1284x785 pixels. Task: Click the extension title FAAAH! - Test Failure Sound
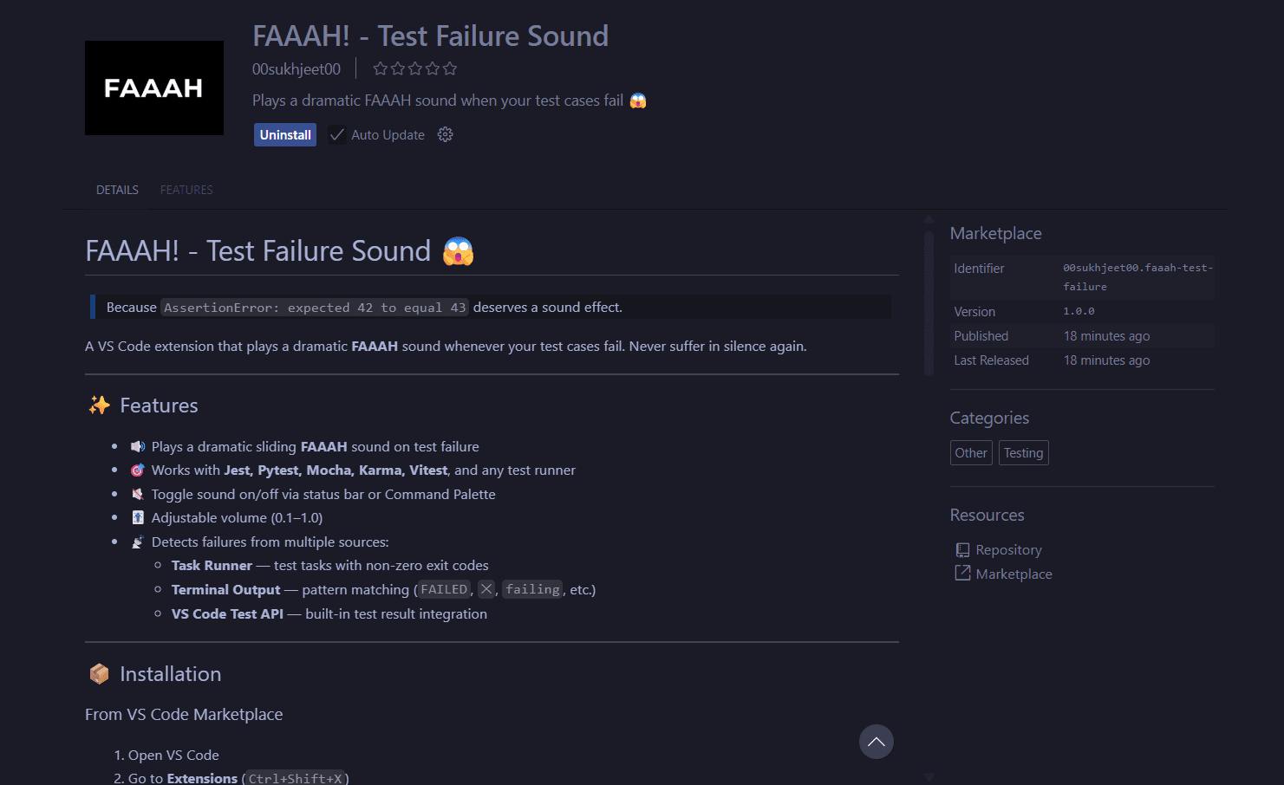pos(430,36)
